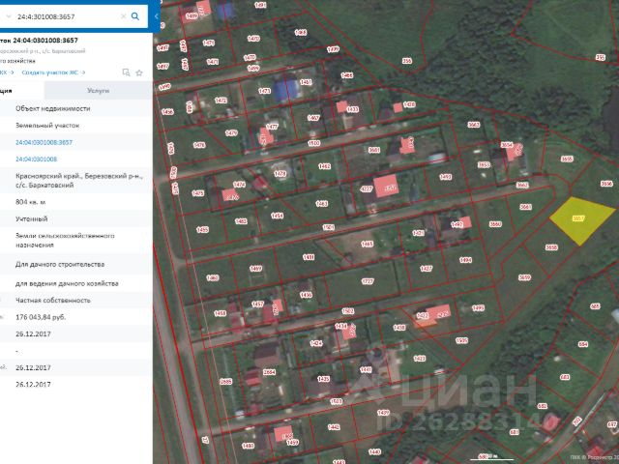Select the partially visible information tab
Image resolution: width=619 pixels, height=464 pixels.
(21, 90)
